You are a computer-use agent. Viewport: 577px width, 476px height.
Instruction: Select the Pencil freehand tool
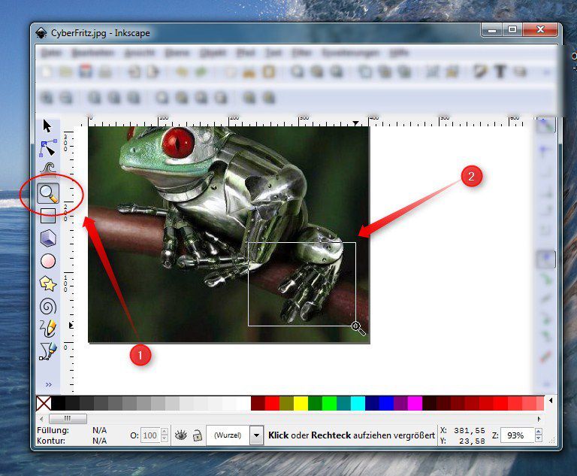48,328
